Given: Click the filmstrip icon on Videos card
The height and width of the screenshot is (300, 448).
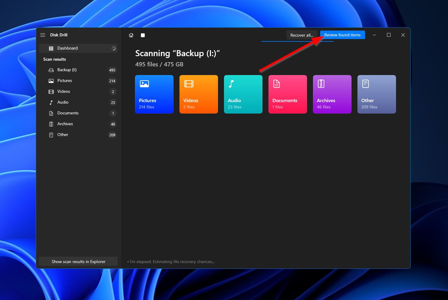Looking at the screenshot, I should tap(189, 84).
